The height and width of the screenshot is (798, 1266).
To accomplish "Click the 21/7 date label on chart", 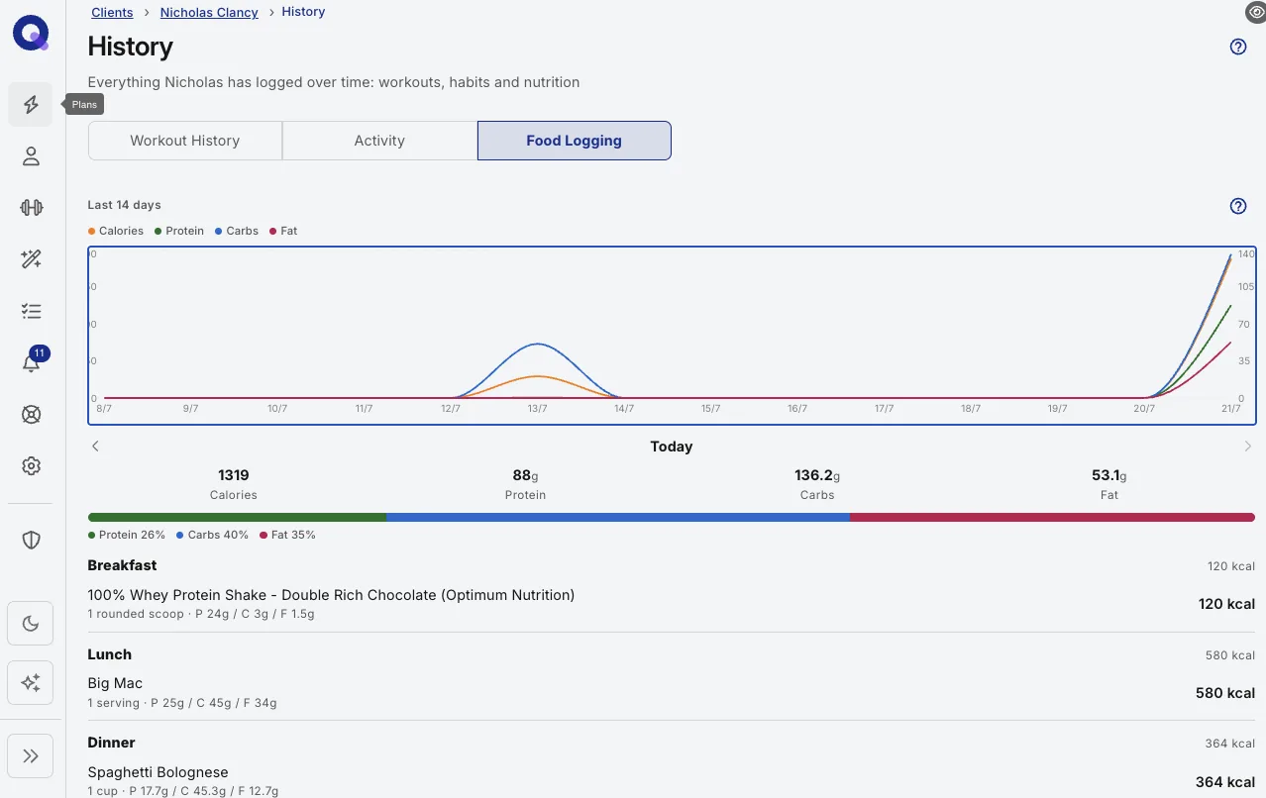I will pyautogui.click(x=1230, y=408).
